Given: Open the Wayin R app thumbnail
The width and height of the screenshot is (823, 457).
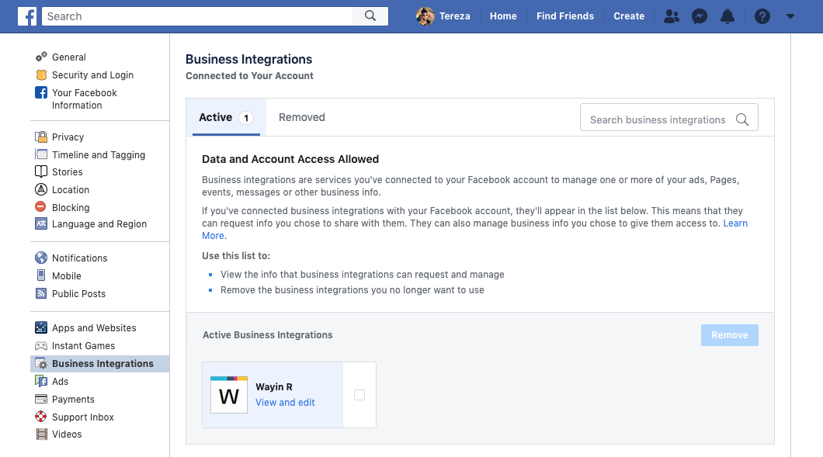Looking at the screenshot, I should (229, 395).
